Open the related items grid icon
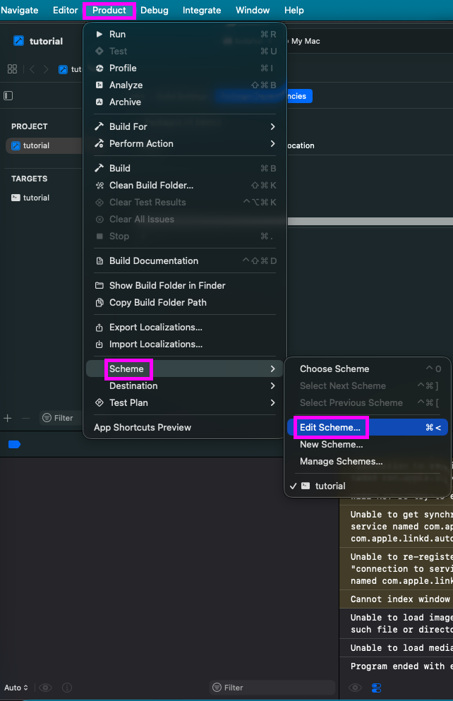The height and width of the screenshot is (701, 453). [x=13, y=69]
